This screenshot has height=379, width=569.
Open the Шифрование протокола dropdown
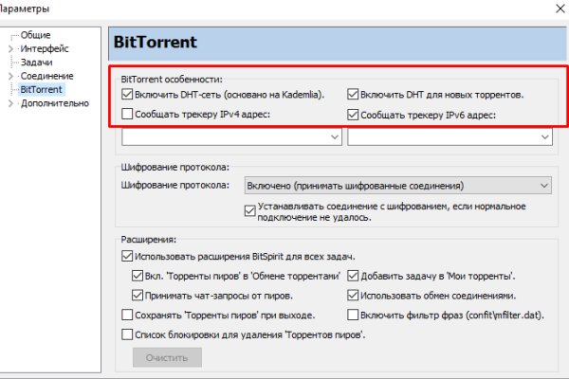coord(543,186)
